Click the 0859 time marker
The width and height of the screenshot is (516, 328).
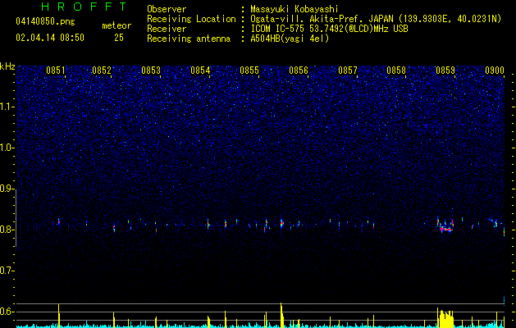pyautogui.click(x=445, y=71)
